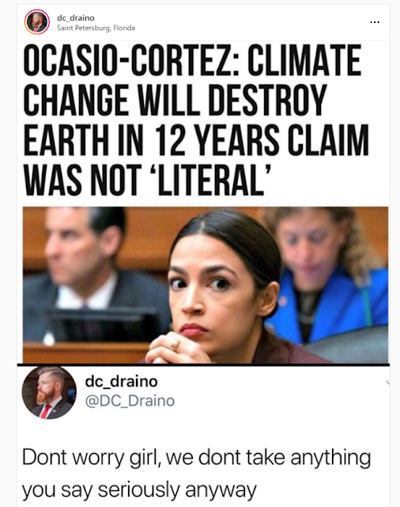Select the bold dc_draino tweet display name
Image resolution: width=400 pixels, height=507 pixels.
121,381
